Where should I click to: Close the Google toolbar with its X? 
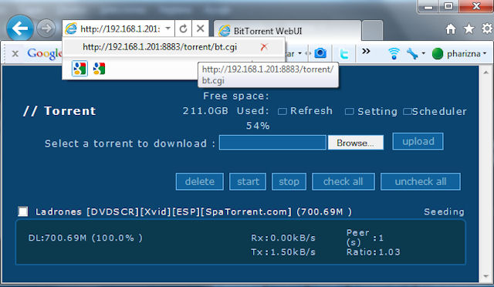(x=15, y=53)
